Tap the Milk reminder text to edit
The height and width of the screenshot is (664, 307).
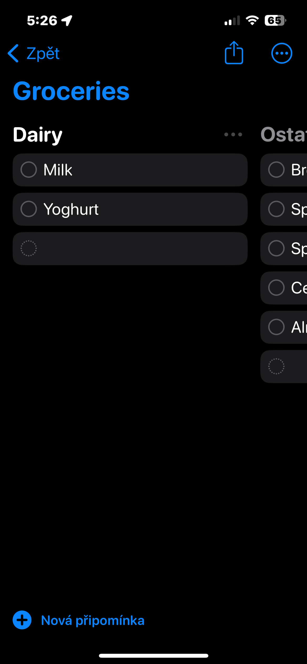click(58, 170)
